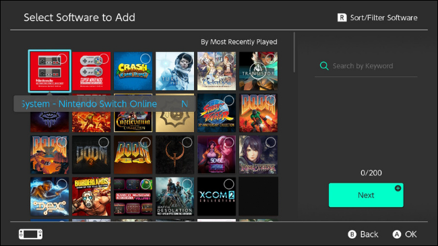Image resolution: width=438 pixels, height=246 pixels.
Task: Tick the Transistor tile's selection circle
Action: coord(270,59)
